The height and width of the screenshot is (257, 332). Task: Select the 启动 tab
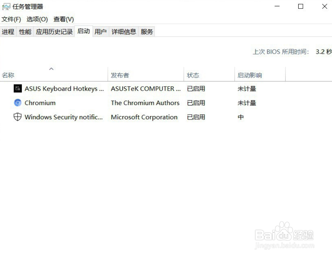click(84, 31)
